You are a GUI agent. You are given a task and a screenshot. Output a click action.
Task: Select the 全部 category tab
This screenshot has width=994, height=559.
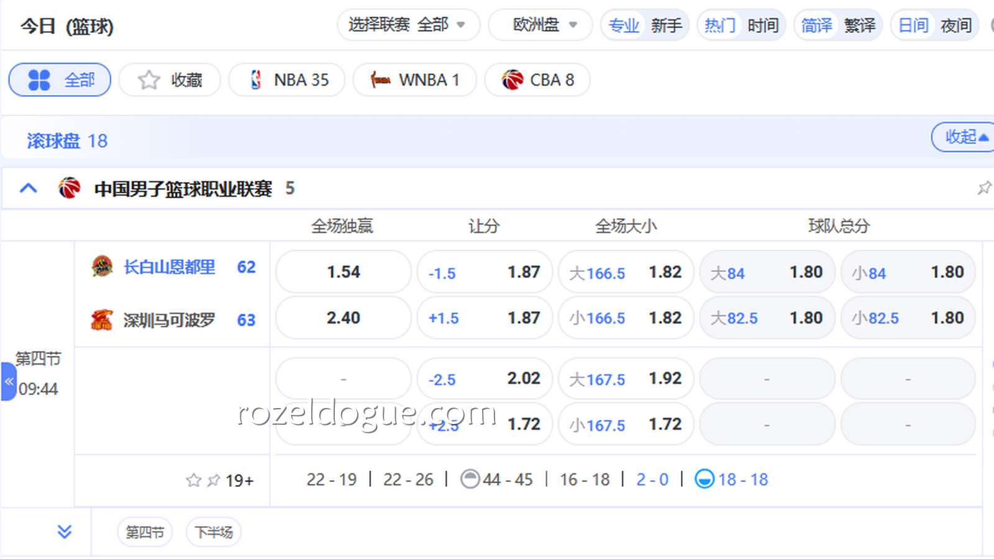pyautogui.click(x=60, y=80)
